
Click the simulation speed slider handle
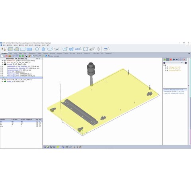[182, 63]
